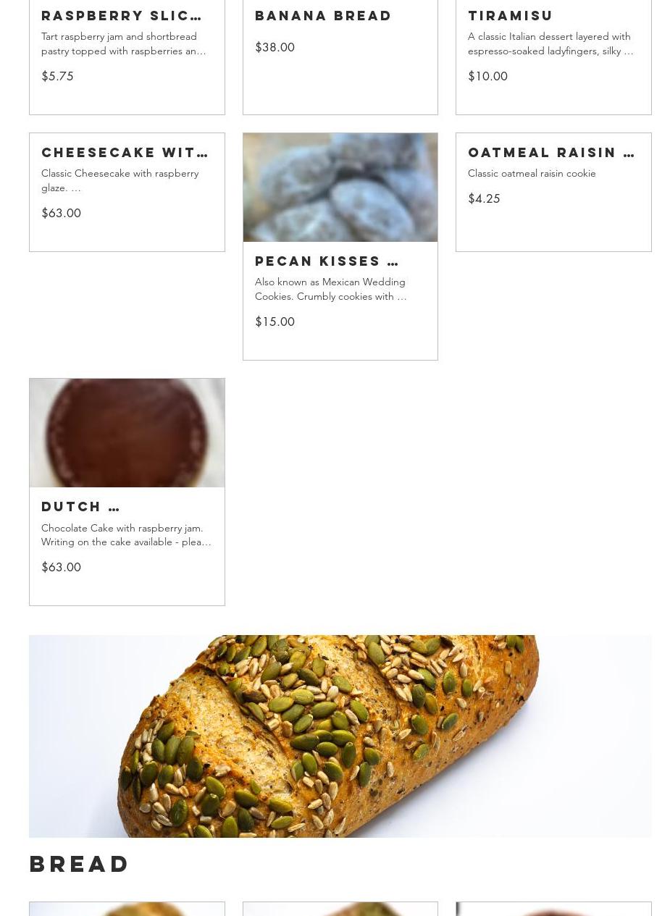Click the $5.75 Raspberry Slice price

pyautogui.click(x=57, y=76)
